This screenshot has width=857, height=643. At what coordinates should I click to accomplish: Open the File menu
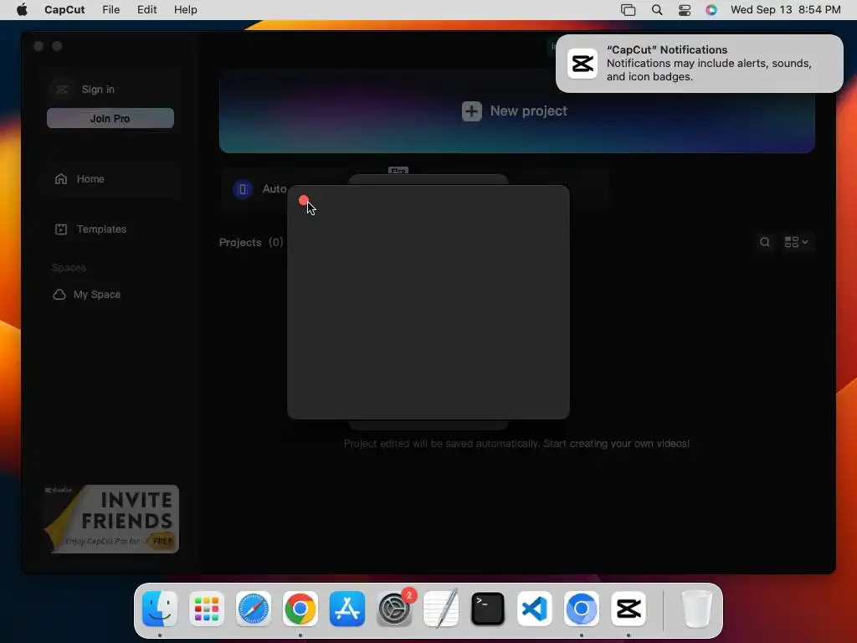pos(111,10)
